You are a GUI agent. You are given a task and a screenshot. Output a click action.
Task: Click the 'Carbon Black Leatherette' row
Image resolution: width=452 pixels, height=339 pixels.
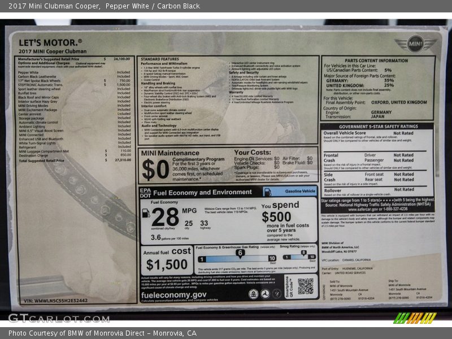[74, 77]
